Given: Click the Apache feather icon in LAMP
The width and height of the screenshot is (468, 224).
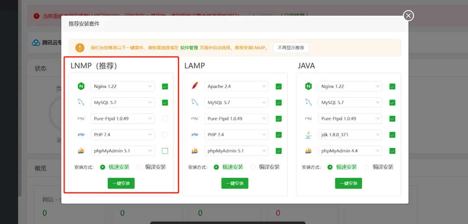Looking at the screenshot, I should point(195,86).
